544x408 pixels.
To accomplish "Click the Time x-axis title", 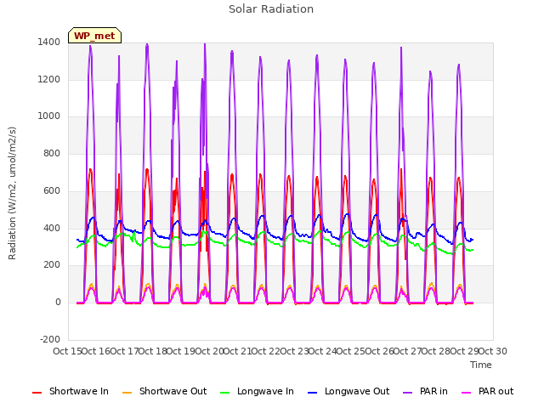I will [x=481, y=365].
